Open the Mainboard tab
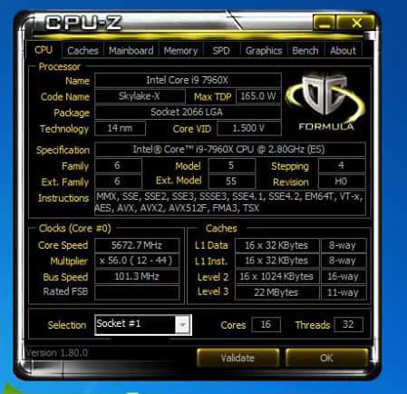Screen dimensions: 407x394 tap(131, 51)
